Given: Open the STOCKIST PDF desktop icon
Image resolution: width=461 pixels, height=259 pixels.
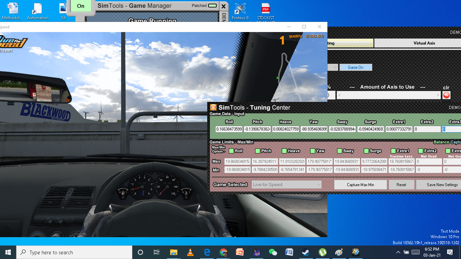Looking at the screenshot, I should (x=266, y=12).
